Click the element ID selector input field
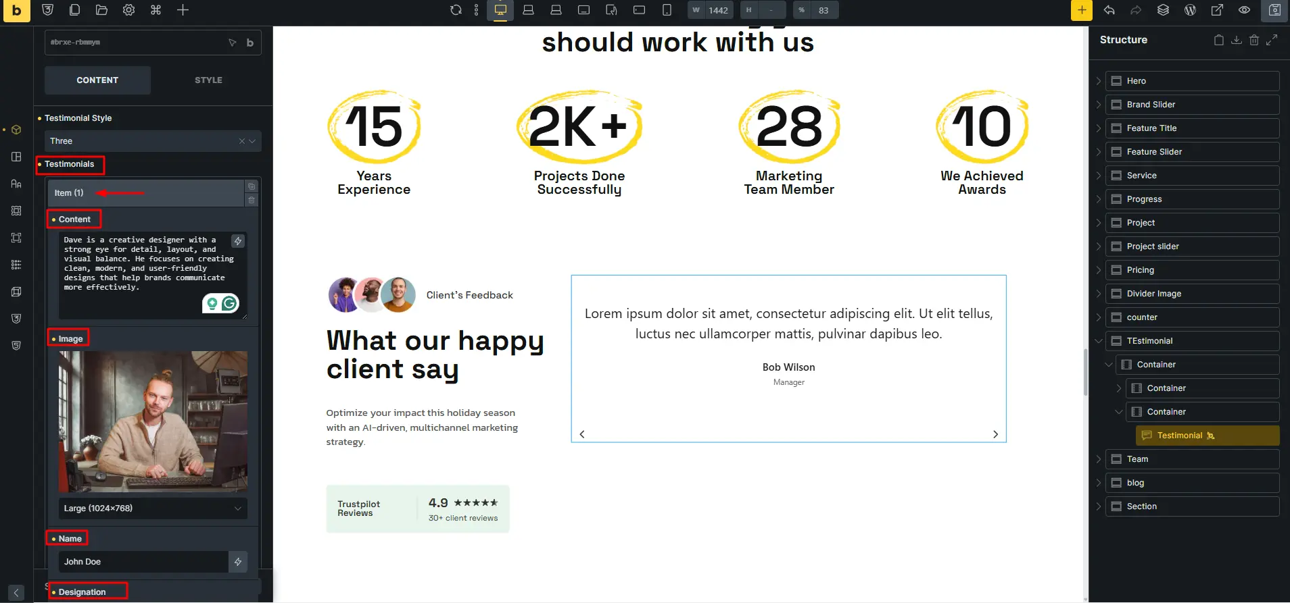The image size is (1290, 603). [135, 43]
